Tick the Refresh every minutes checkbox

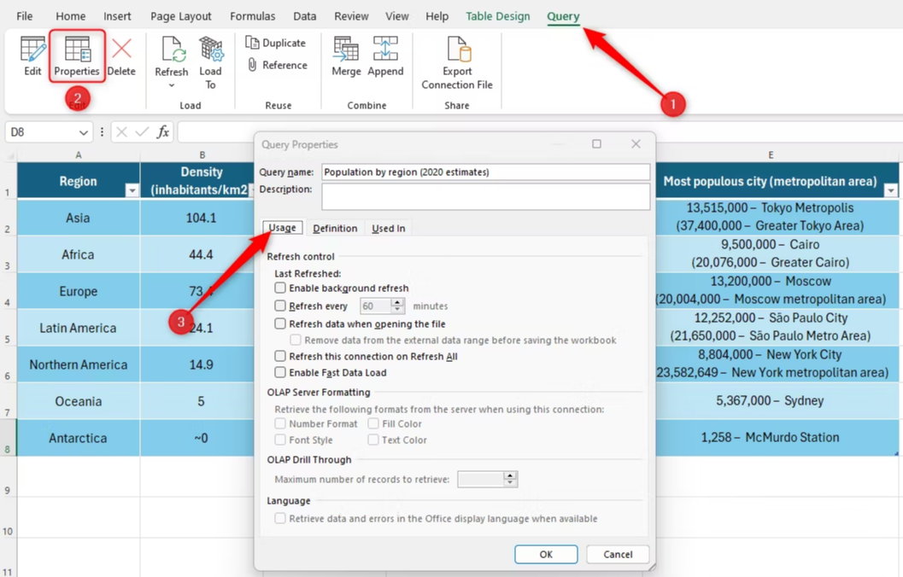280,306
